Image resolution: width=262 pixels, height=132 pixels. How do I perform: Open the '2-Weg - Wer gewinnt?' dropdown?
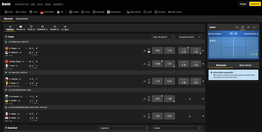[164, 37]
